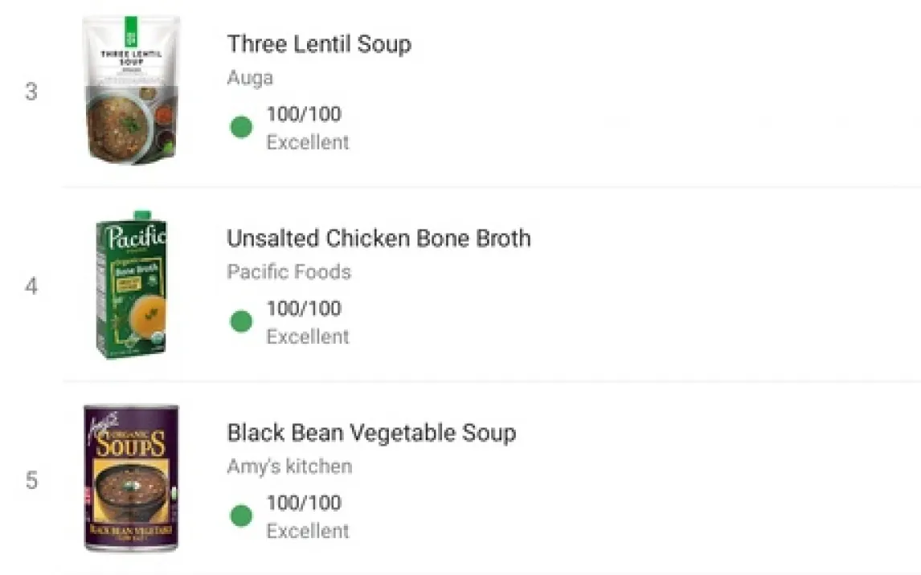Click the Pacific Foods brand name

[289, 271]
